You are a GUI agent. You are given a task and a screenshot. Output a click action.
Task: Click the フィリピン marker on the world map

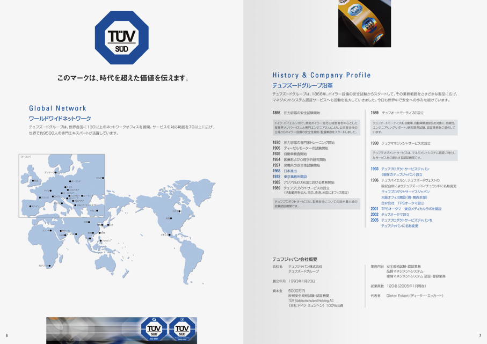[x=100, y=240]
